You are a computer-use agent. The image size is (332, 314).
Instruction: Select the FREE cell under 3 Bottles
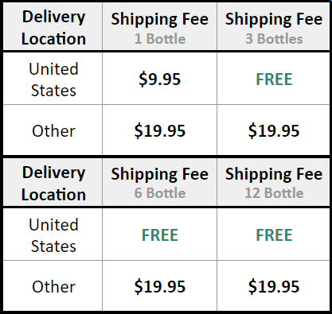tap(274, 79)
